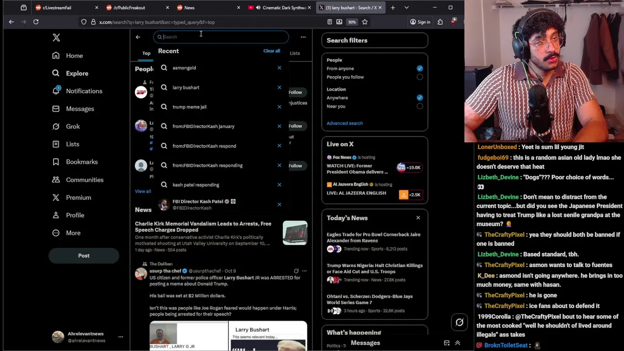Switch to the Top tab
Image resolution: width=624 pixels, height=351 pixels.
click(x=146, y=53)
